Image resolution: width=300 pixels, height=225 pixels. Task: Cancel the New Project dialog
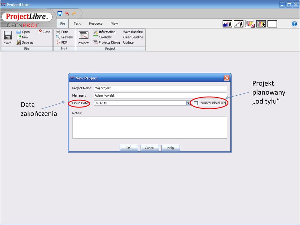coord(150,148)
